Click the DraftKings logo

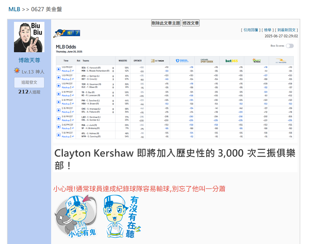tap(256, 60)
